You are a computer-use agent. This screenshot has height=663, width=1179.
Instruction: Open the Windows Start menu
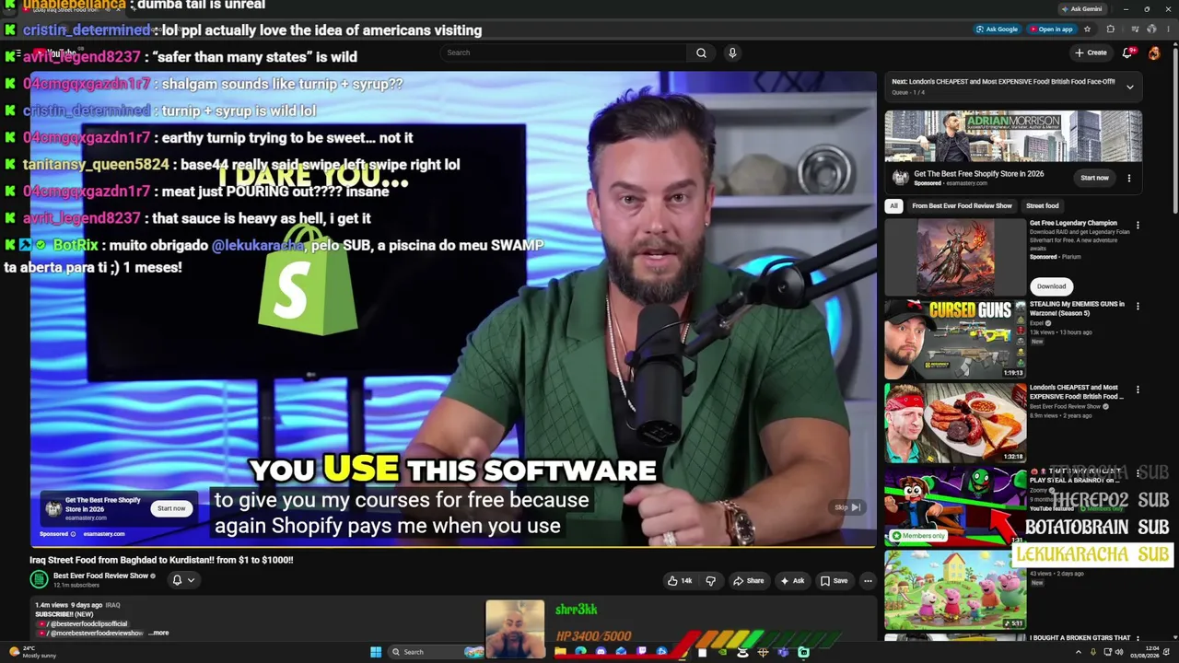[x=376, y=652]
